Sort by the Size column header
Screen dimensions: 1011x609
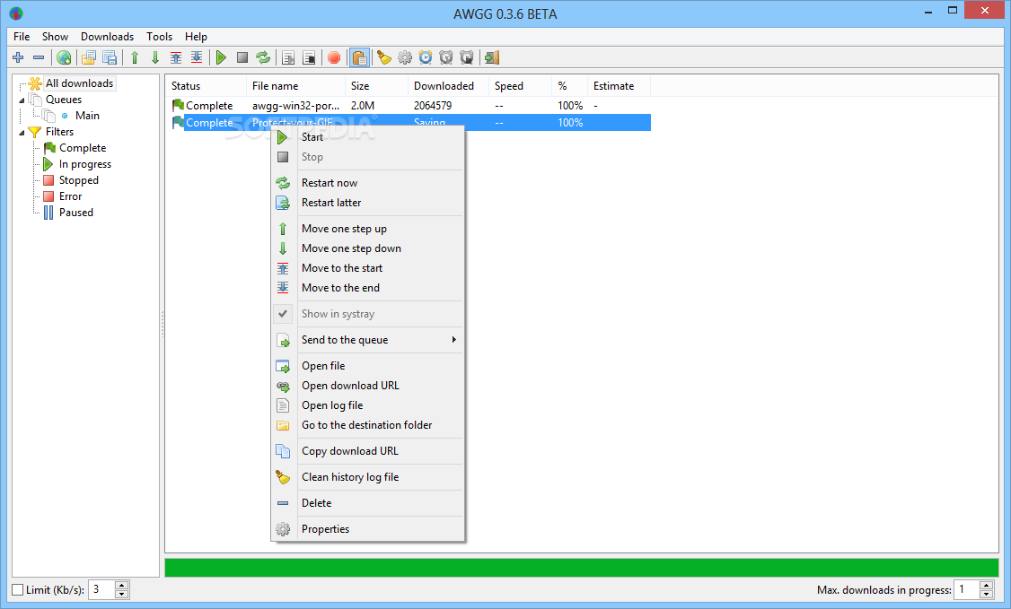[376, 85]
